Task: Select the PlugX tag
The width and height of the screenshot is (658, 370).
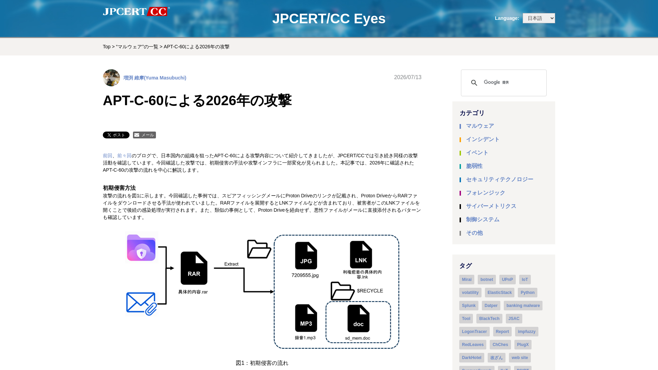Action: (x=523, y=345)
